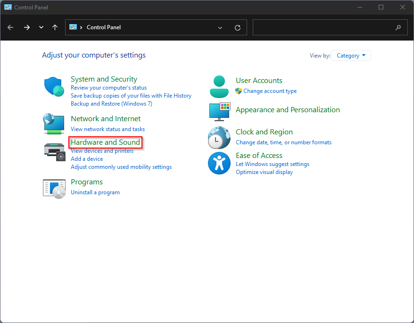Click the Control Panel icon in address bar
The image size is (414, 323).
click(x=73, y=27)
